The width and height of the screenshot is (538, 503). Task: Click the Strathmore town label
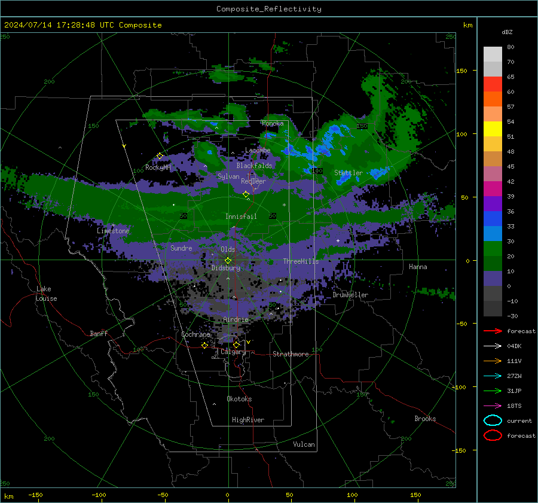[x=291, y=354]
